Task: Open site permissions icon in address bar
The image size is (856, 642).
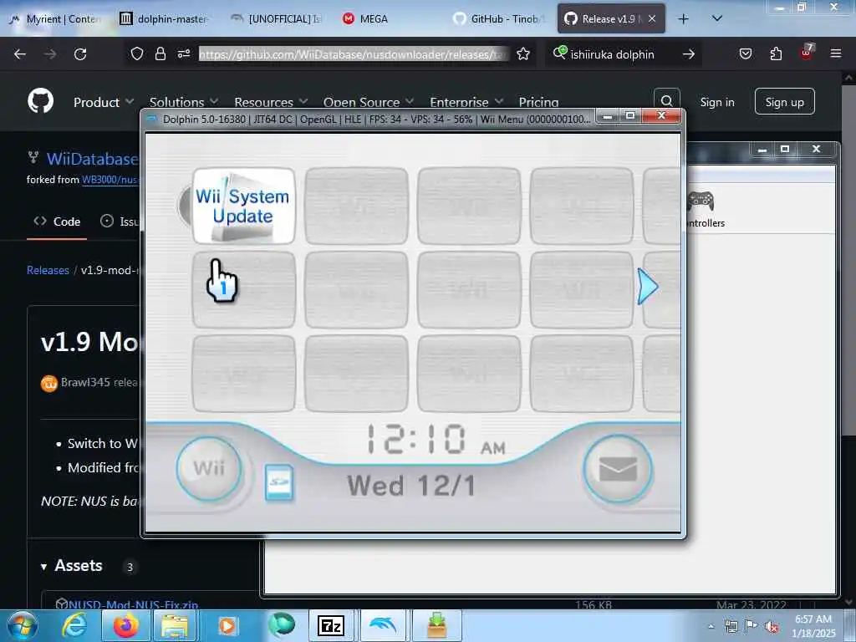Action: (184, 53)
